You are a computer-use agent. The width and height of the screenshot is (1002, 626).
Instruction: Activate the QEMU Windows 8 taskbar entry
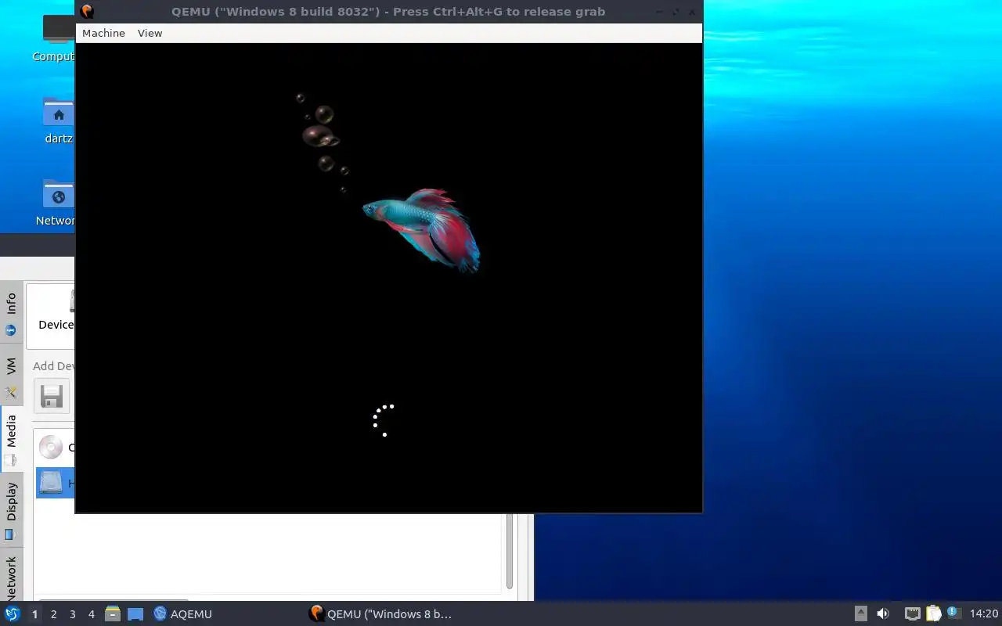coord(381,614)
